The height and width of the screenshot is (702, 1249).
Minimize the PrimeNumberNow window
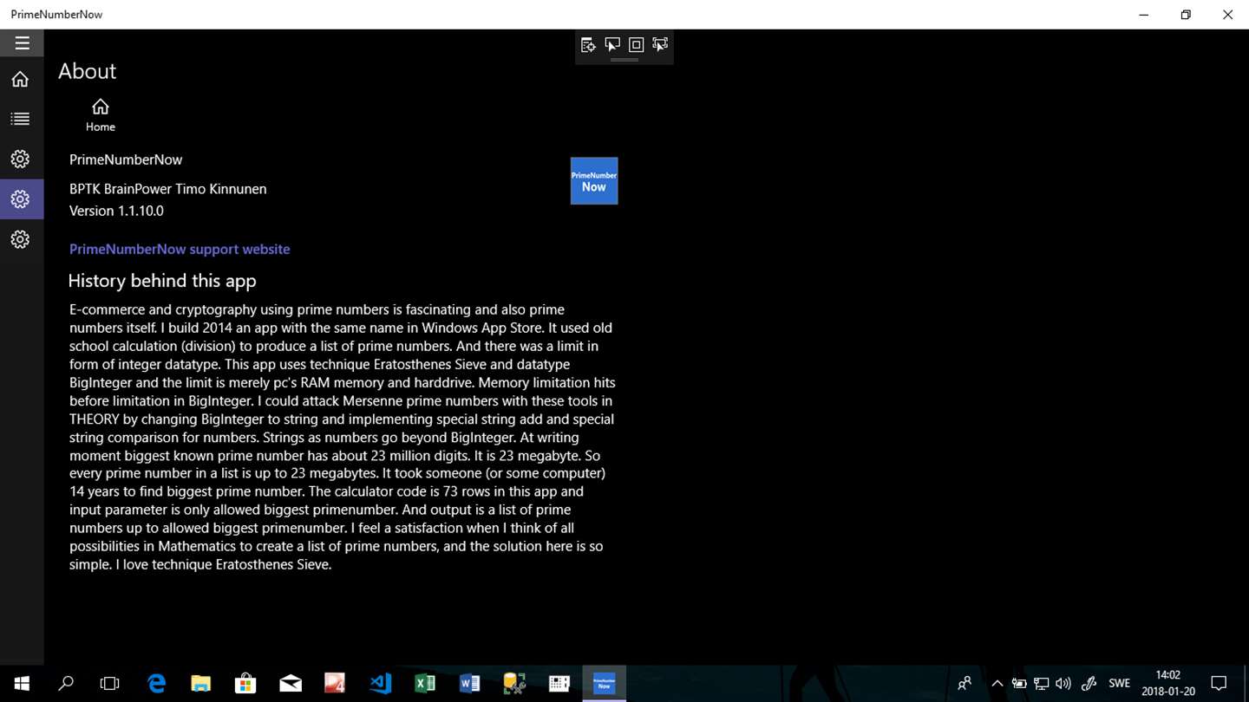tap(1144, 15)
